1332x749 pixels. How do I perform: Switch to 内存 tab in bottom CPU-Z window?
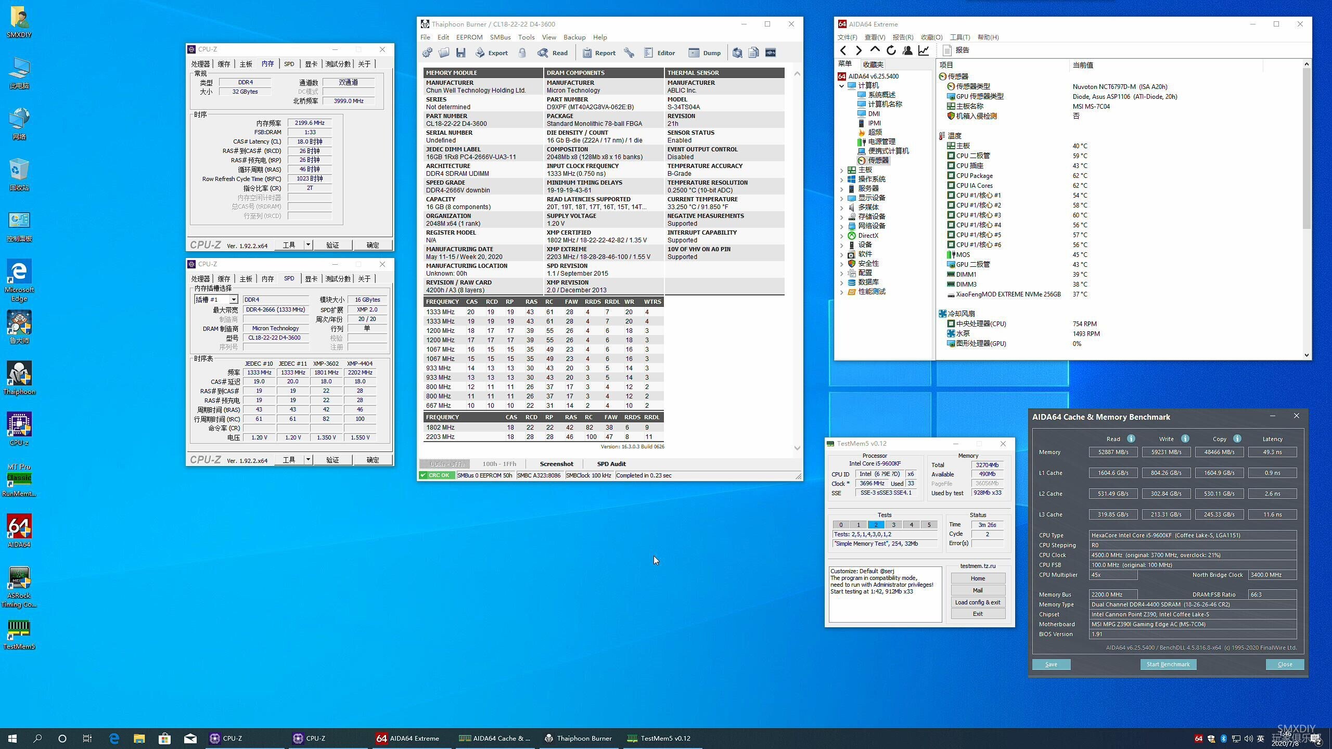click(267, 279)
